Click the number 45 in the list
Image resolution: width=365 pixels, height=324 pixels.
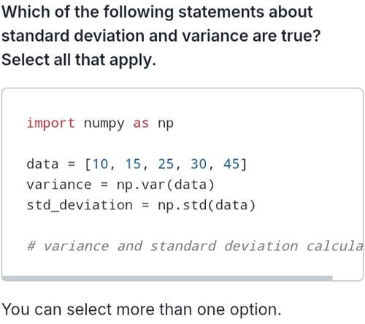231,164
